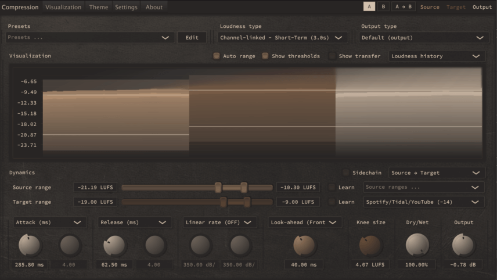Enable Learn for Target range
Image resolution: width=497 pixels, height=280 pixels.
332,202
